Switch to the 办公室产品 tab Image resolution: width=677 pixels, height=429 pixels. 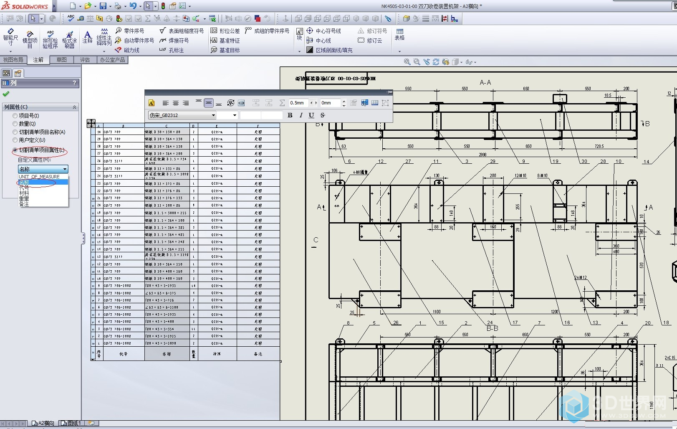click(112, 60)
